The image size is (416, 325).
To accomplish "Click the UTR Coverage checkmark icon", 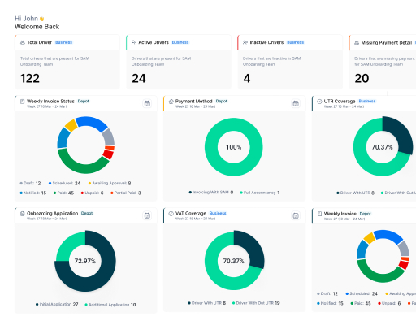I will pos(319,102).
